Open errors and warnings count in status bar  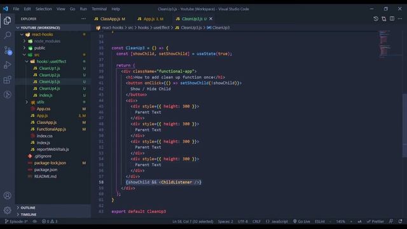pos(50,221)
